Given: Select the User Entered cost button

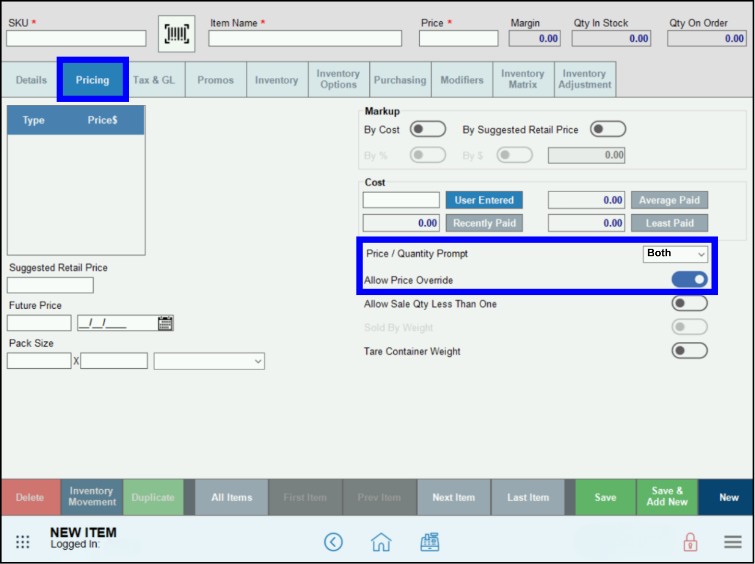Looking at the screenshot, I should point(484,200).
